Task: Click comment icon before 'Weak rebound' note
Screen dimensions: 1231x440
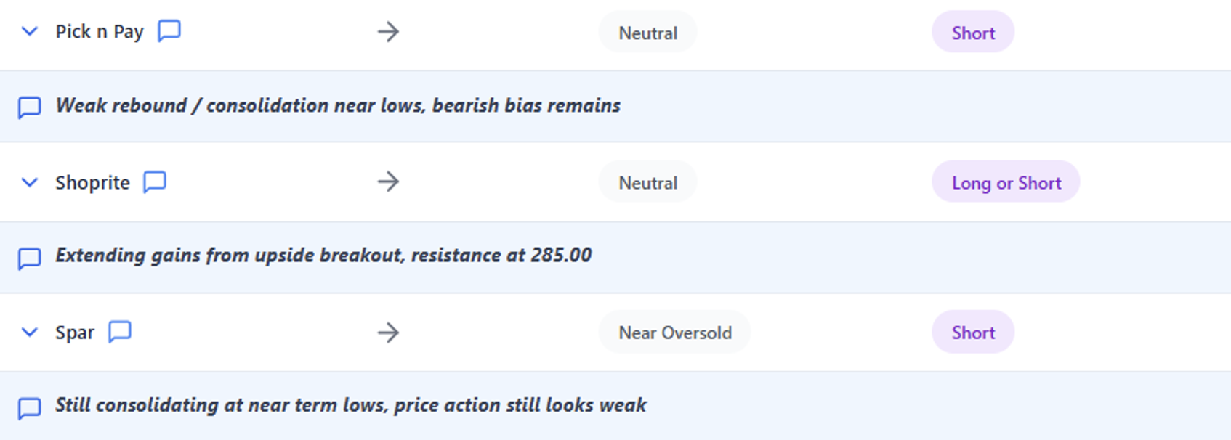Action: pos(29,107)
